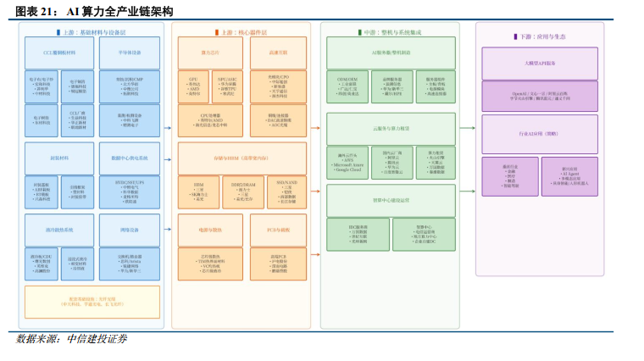
Task: Select the '算力租赁' box
Action: click(x=436, y=163)
